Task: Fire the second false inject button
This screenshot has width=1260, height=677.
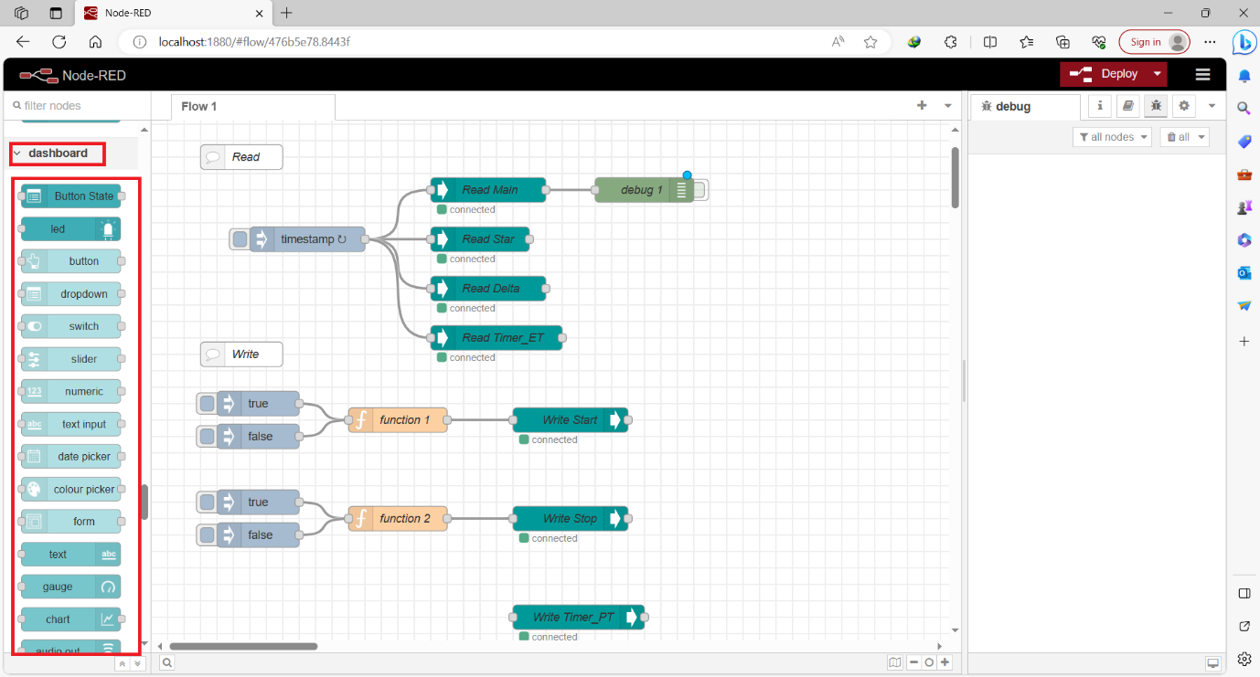Action: pyautogui.click(x=207, y=535)
